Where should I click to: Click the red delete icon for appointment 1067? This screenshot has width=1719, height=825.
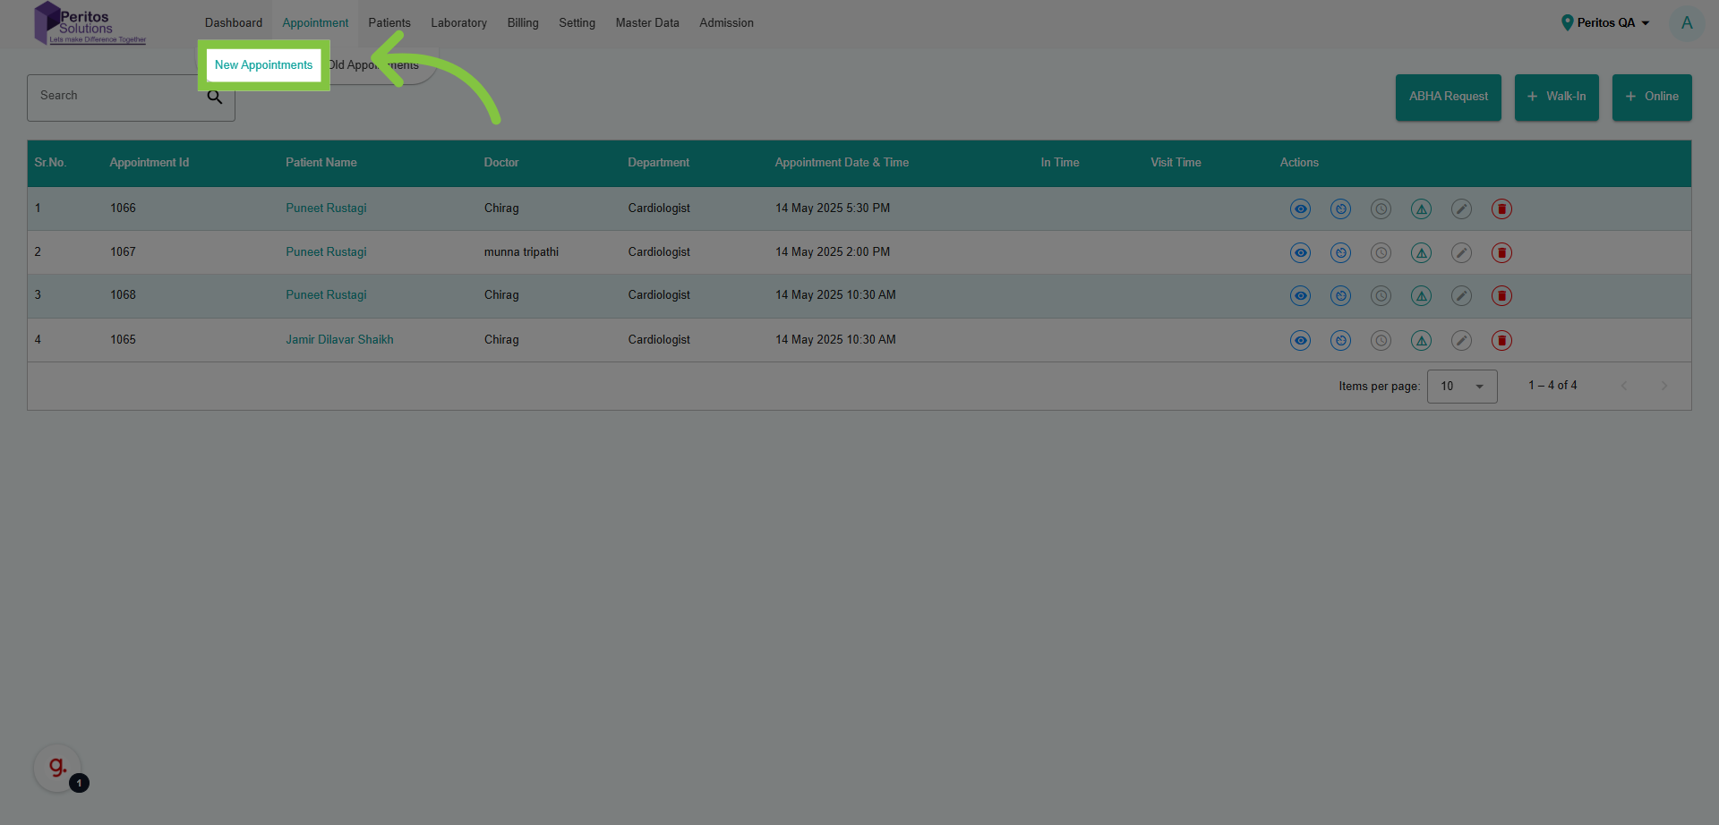coord(1501,253)
